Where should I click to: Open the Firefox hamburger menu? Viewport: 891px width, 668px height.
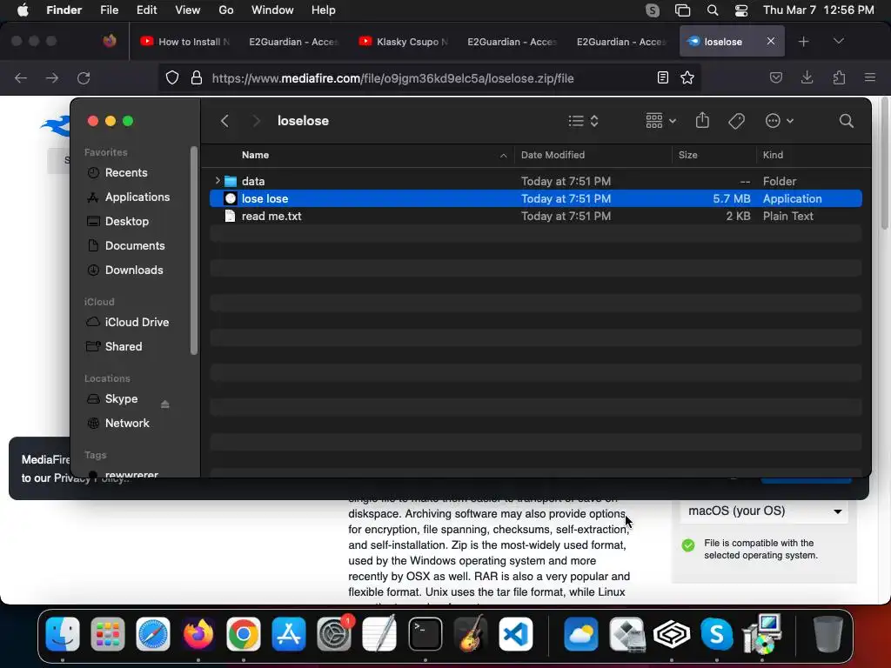click(x=869, y=77)
